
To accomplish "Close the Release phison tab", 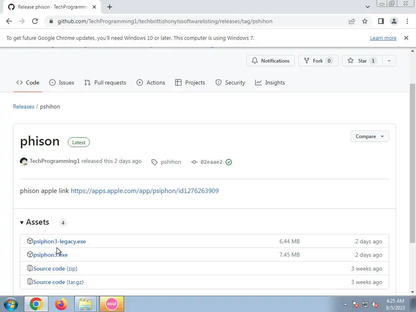I will click(x=94, y=7).
